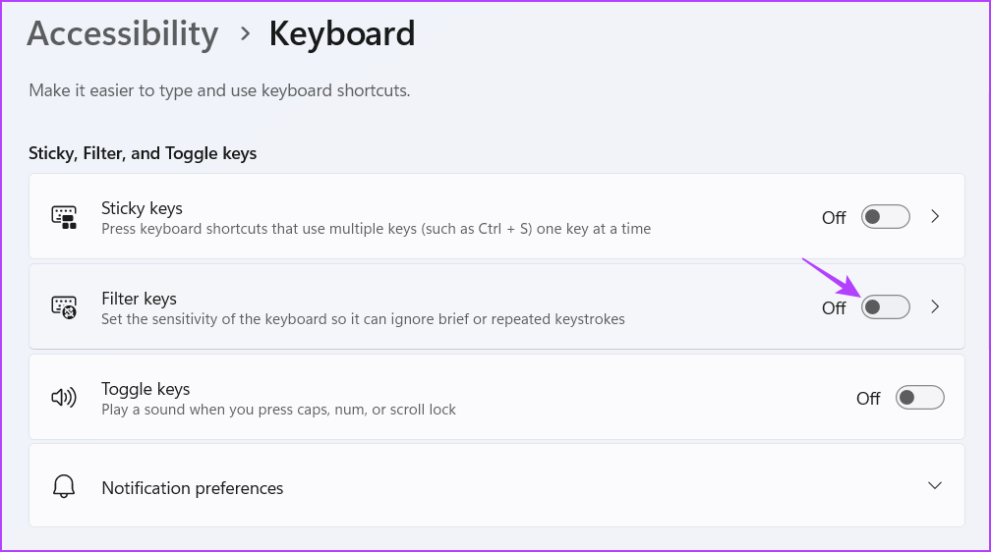This screenshot has height=552, width=991.
Task: Go back to Accessibility in the breadcrumb
Action: pyautogui.click(x=123, y=34)
